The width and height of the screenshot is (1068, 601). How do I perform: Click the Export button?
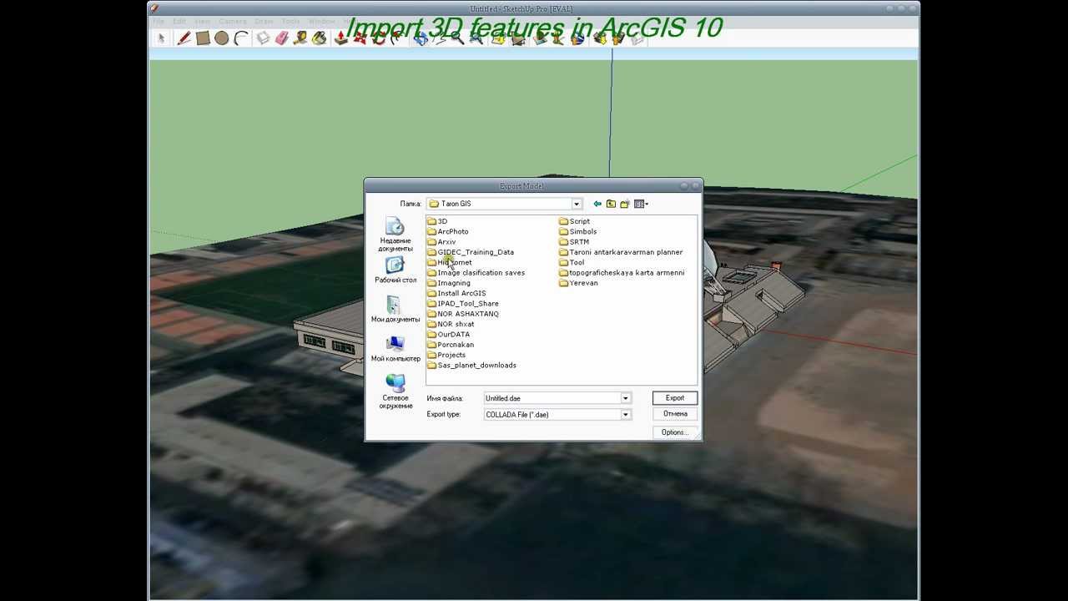(675, 398)
